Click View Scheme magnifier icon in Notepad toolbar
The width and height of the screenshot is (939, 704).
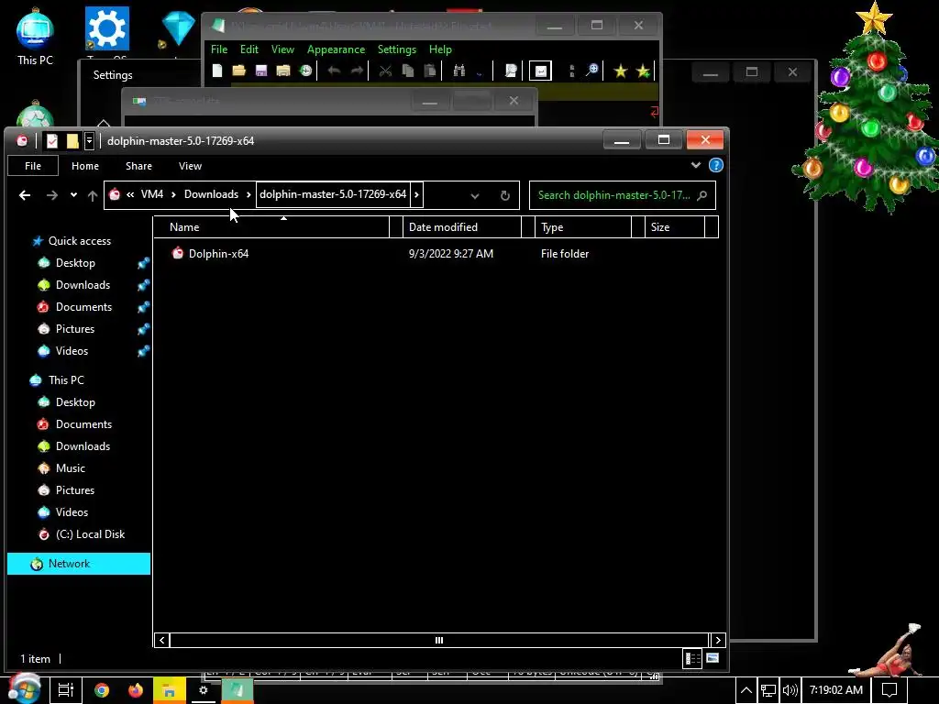click(510, 71)
